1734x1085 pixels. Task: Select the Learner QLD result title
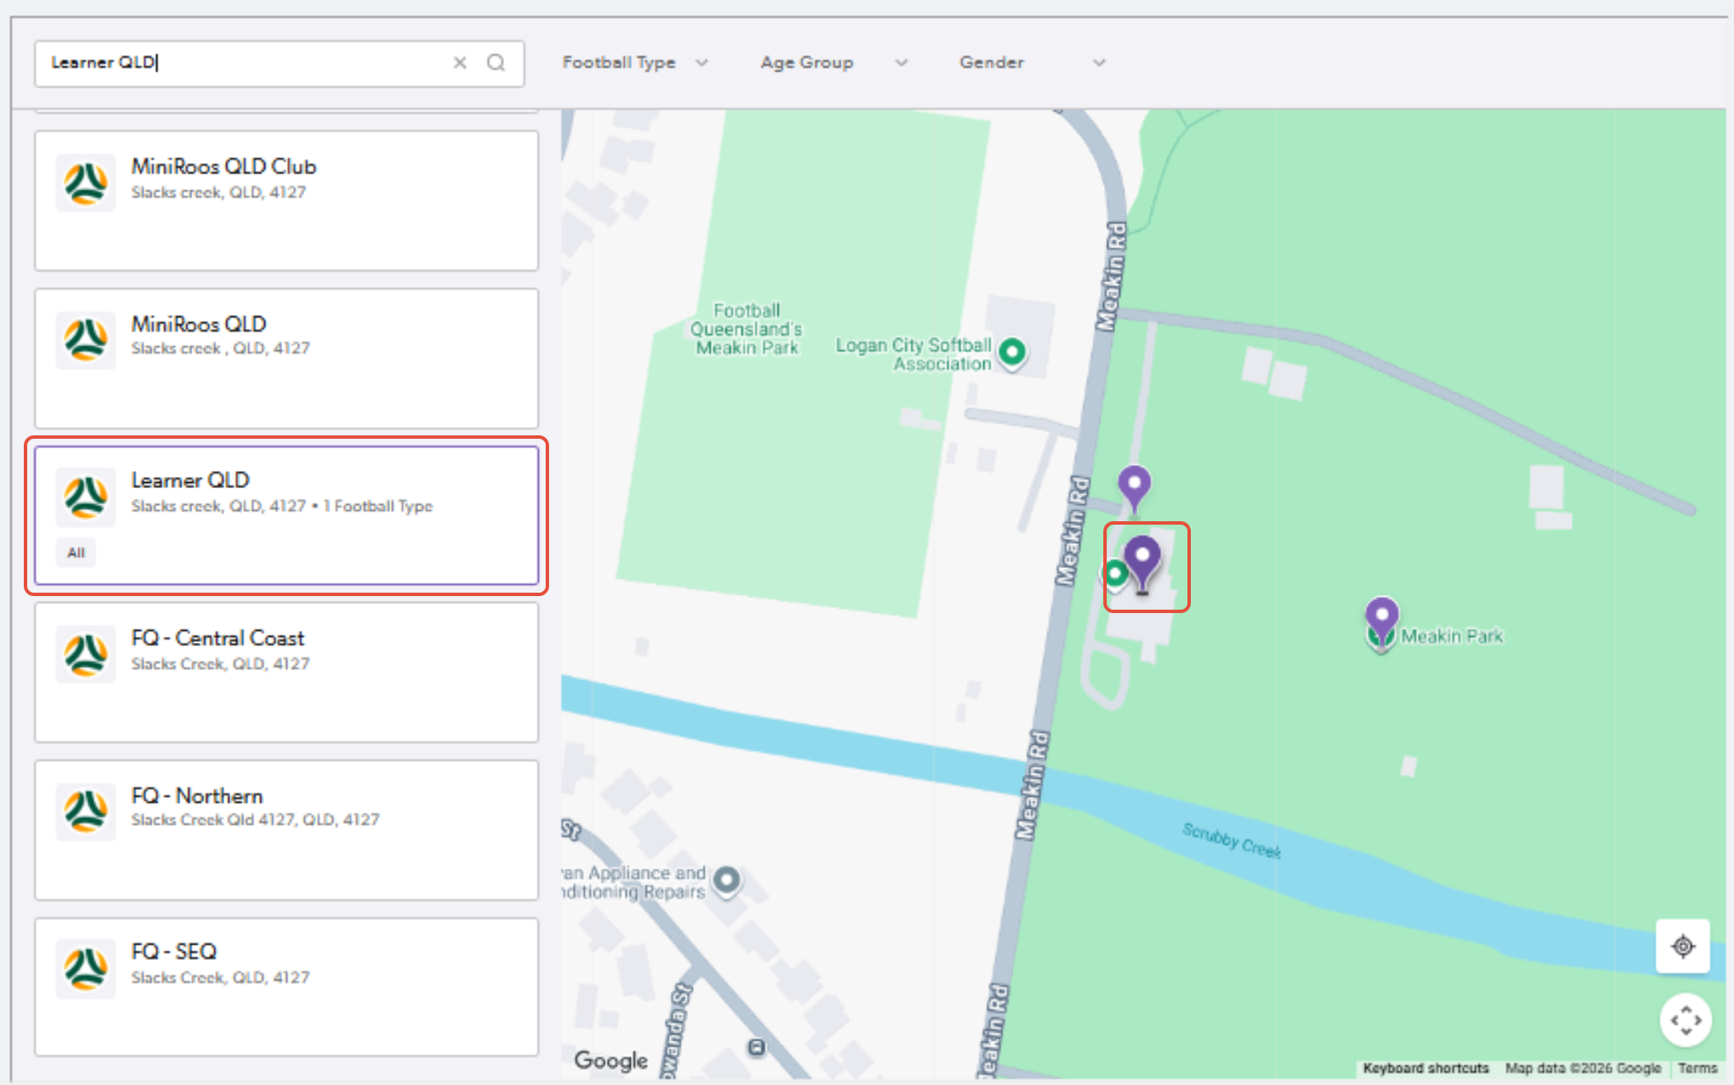pos(190,480)
